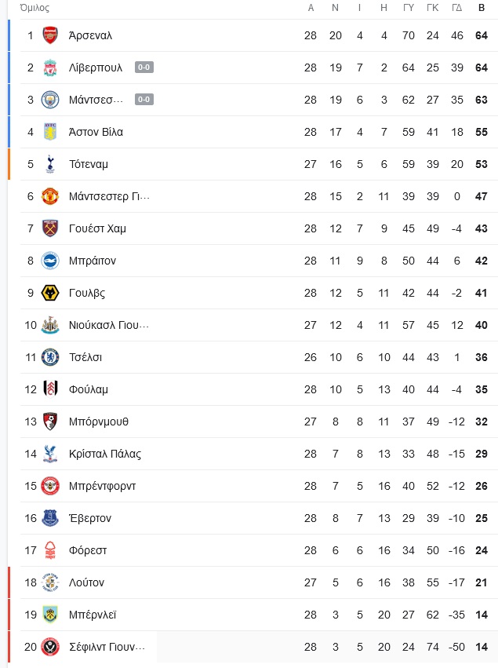Click the Liverpool club crest icon
Image resolution: width=498 pixels, height=668 pixels.
click(50, 68)
